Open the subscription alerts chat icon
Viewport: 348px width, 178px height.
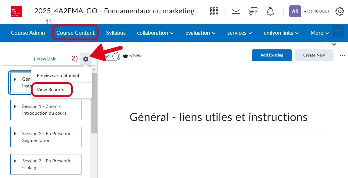click(x=253, y=11)
